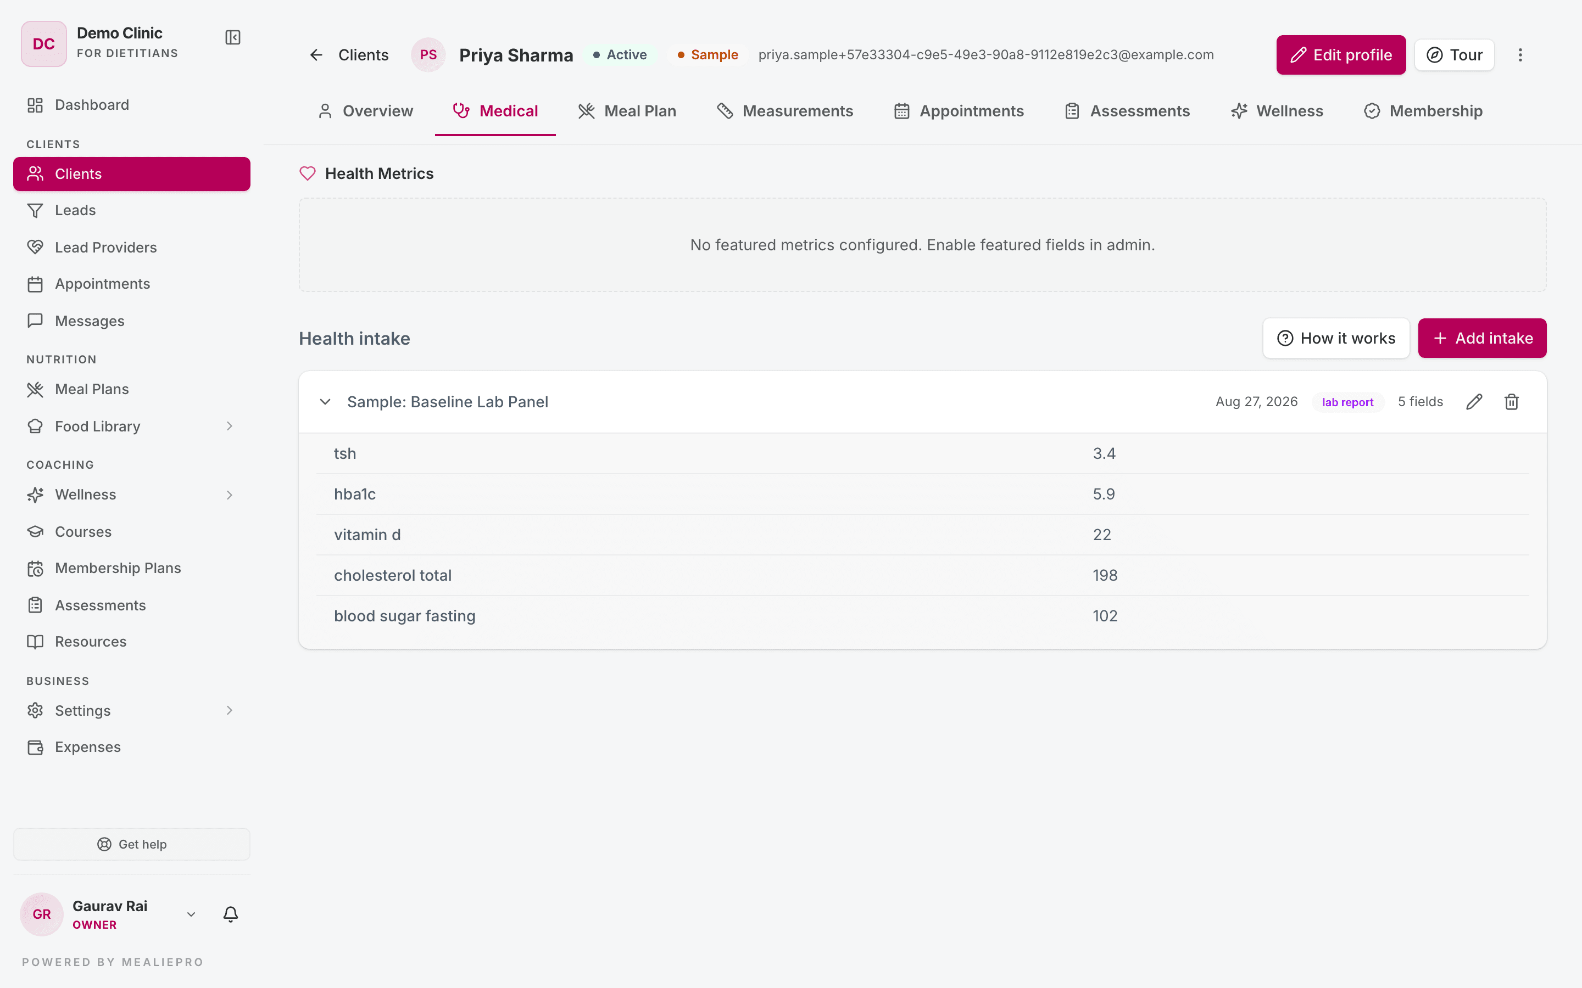
Task: Start the Tour
Action: [x=1455, y=55]
